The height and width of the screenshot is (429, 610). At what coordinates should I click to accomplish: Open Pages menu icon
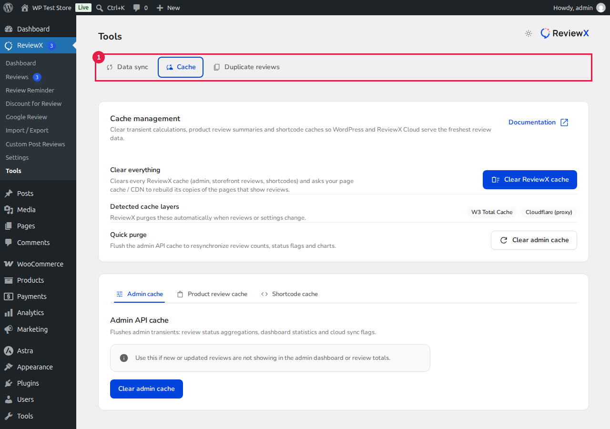[x=9, y=226]
